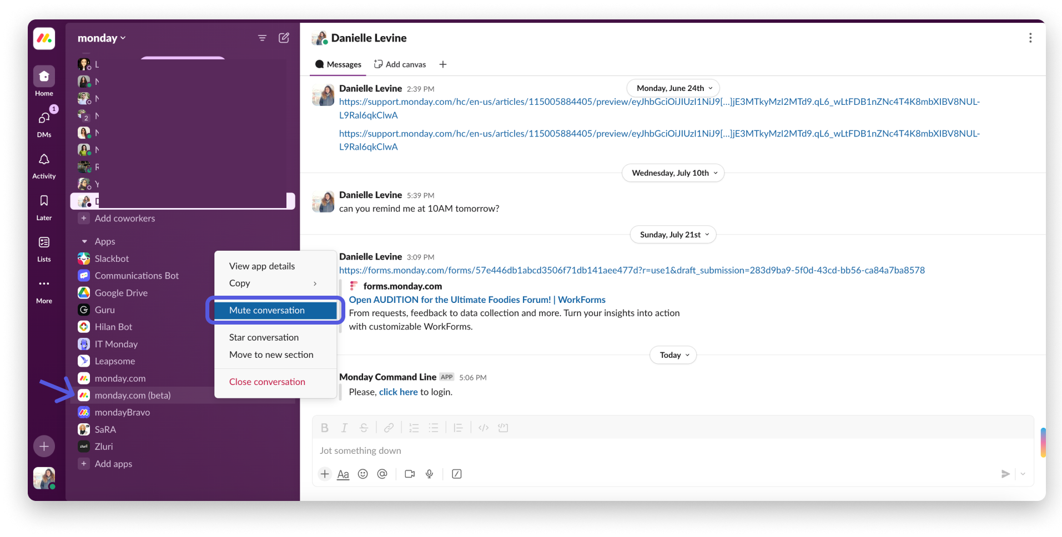Screen dimensions: 1062x537
Task: Open the Today date dropdown
Action: [673, 355]
